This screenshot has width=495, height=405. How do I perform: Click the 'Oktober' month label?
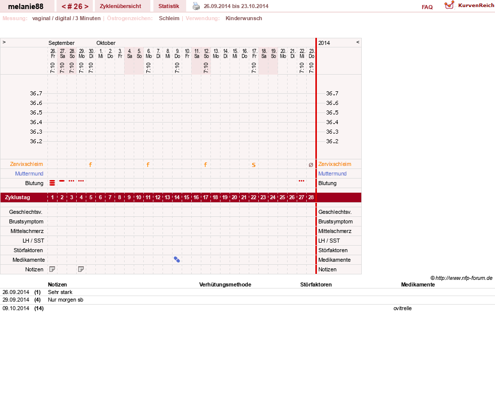pos(106,43)
